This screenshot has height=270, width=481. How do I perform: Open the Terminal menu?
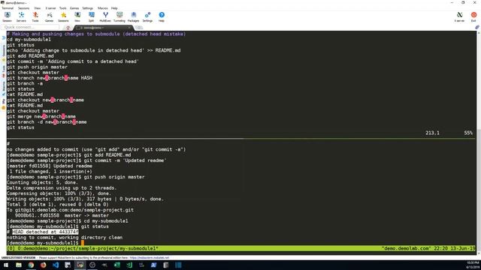tap(8, 8)
